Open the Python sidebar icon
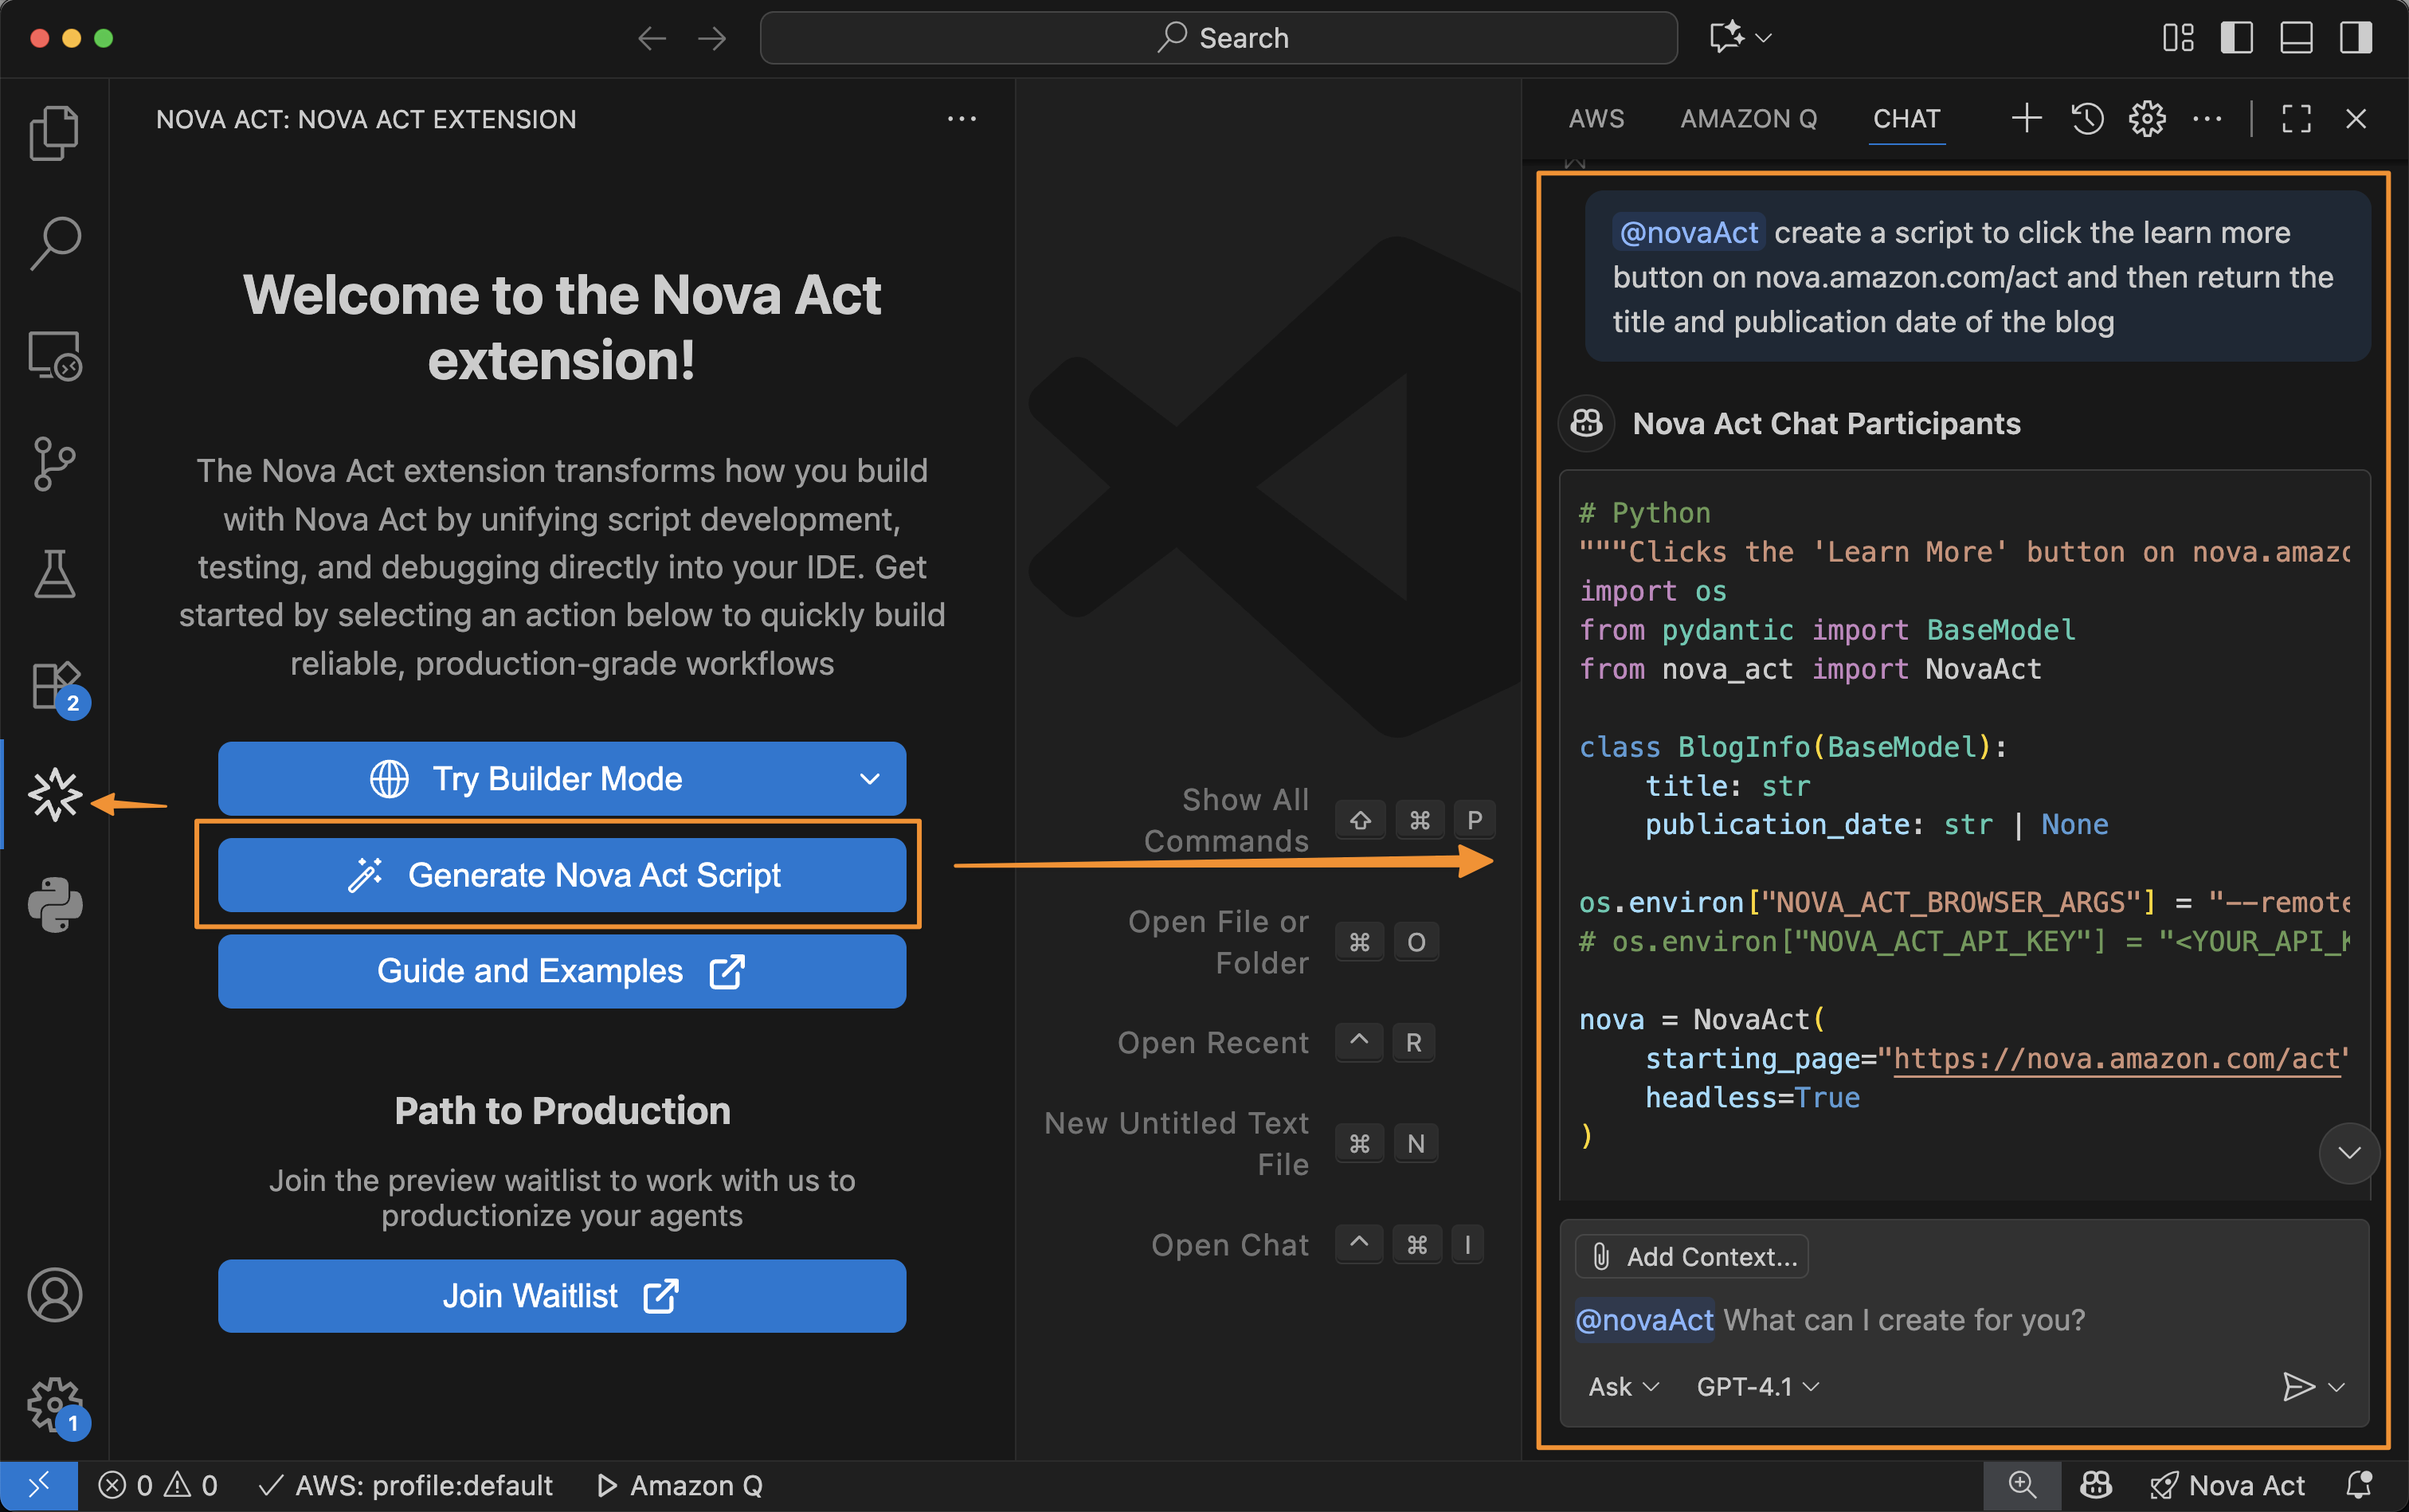2409x1512 pixels. (54, 905)
